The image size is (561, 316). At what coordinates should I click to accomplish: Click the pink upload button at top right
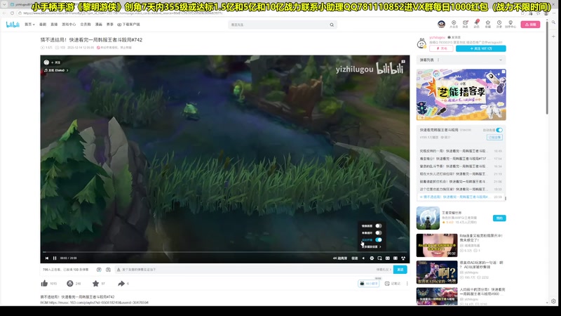pyautogui.click(x=531, y=24)
